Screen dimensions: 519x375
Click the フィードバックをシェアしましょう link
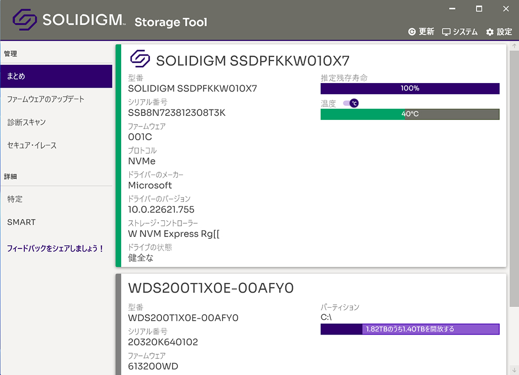pyautogui.click(x=55, y=248)
